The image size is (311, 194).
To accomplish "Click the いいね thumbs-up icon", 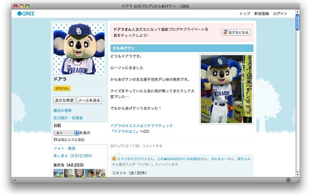I will pos(114,159).
